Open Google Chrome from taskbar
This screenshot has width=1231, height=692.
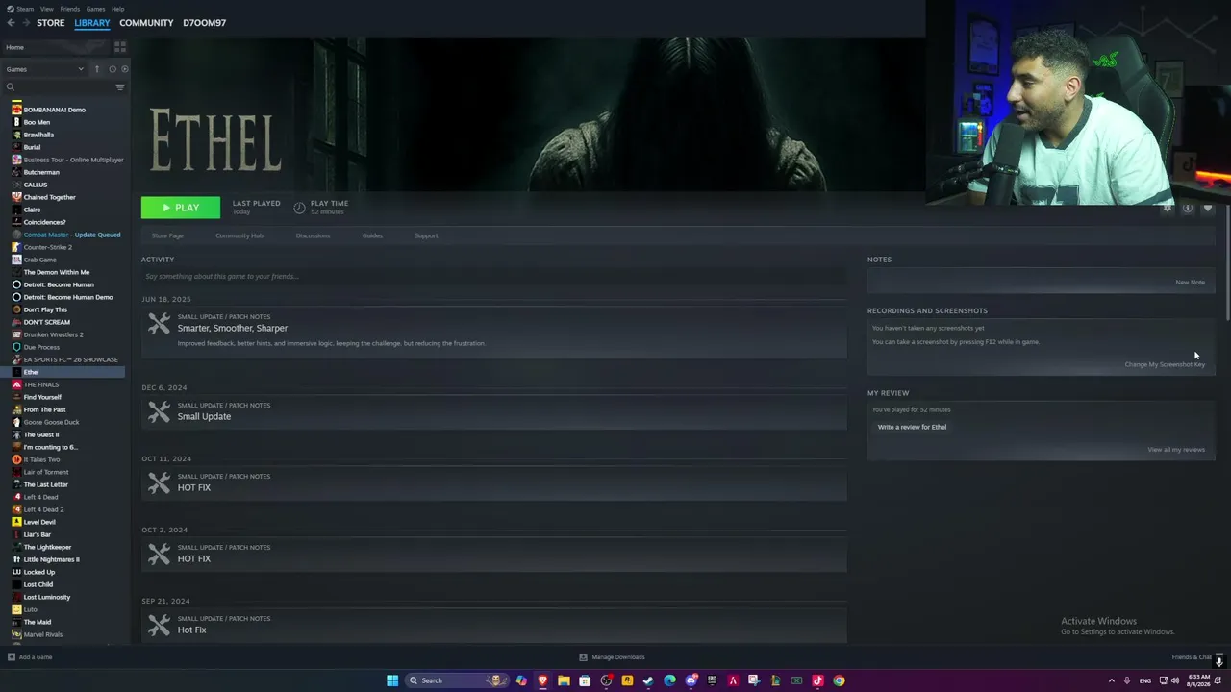[839, 680]
